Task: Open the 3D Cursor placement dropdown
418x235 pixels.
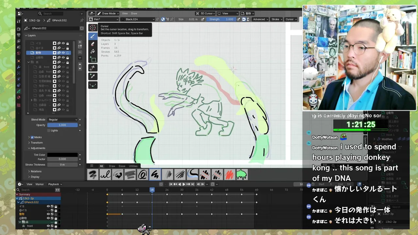Action: (205, 13)
